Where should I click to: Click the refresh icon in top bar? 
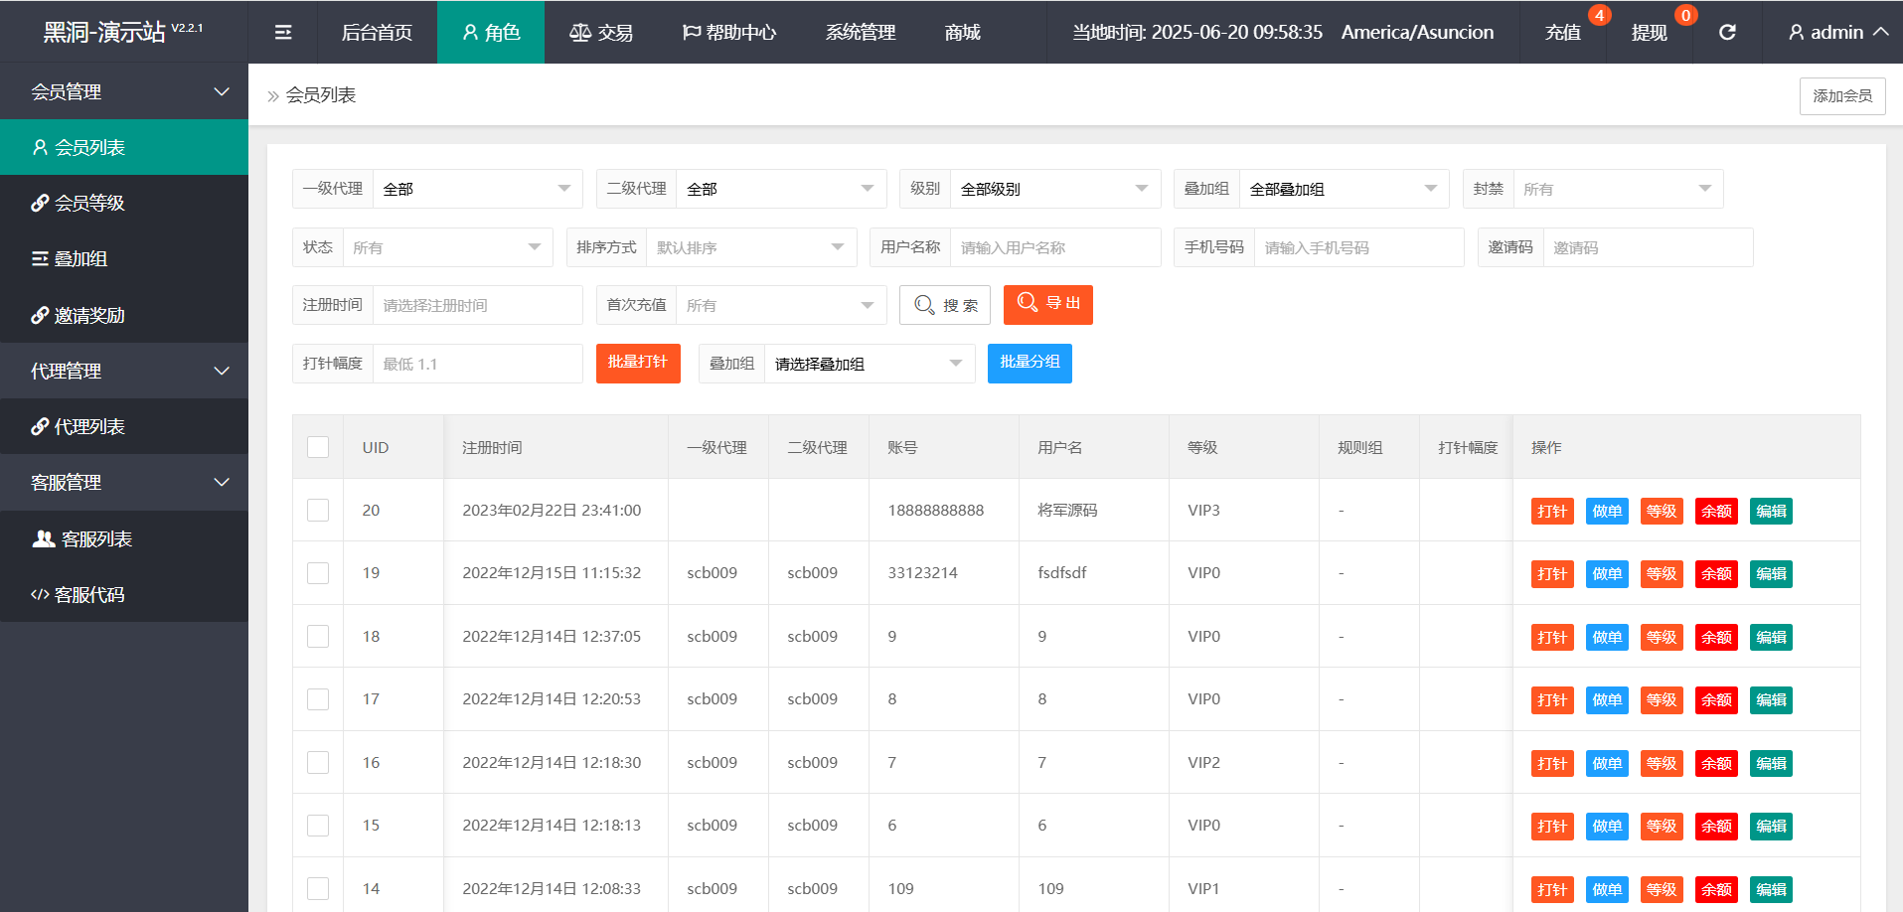pos(1727,32)
